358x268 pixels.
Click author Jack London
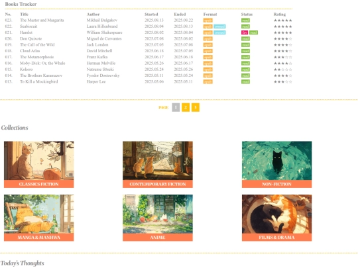(97, 45)
